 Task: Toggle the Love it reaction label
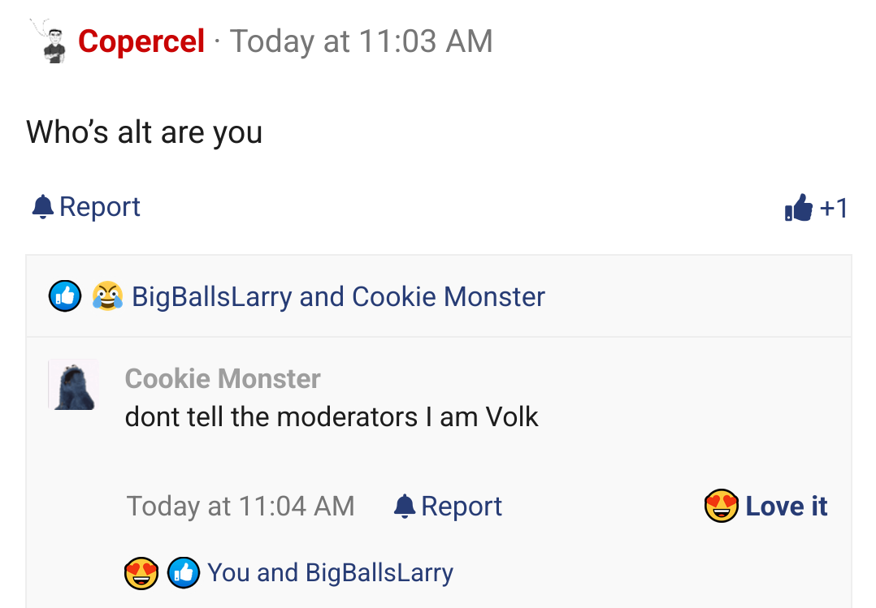(x=787, y=507)
